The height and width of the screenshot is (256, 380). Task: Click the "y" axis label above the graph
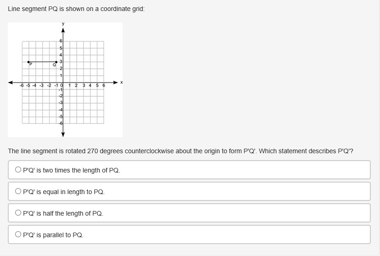[63, 24]
